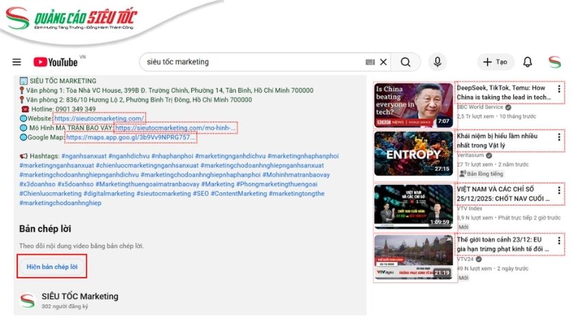Open hashtag #ContentMarketing

point(239,193)
